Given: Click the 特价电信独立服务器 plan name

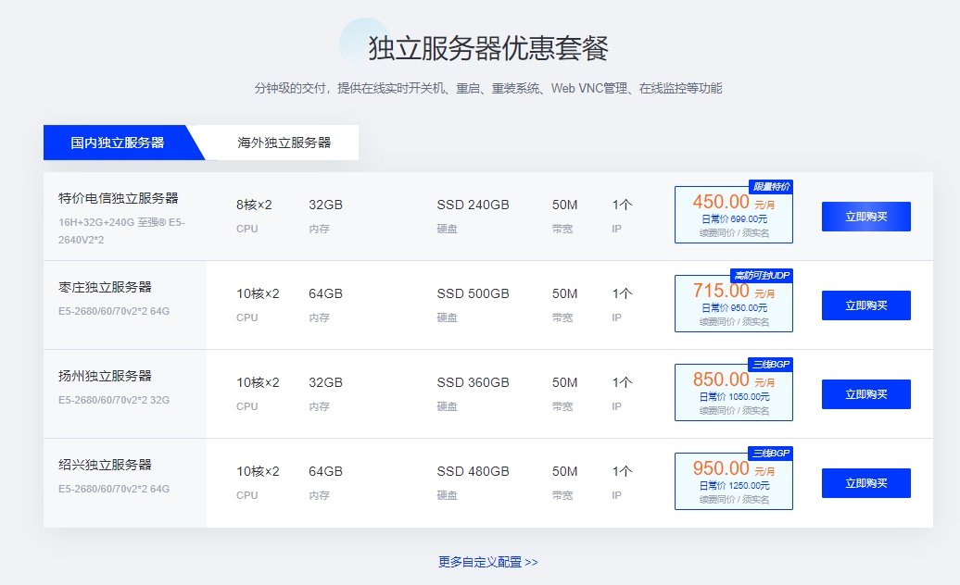Looking at the screenshot, I should click(x=118, y=198).
